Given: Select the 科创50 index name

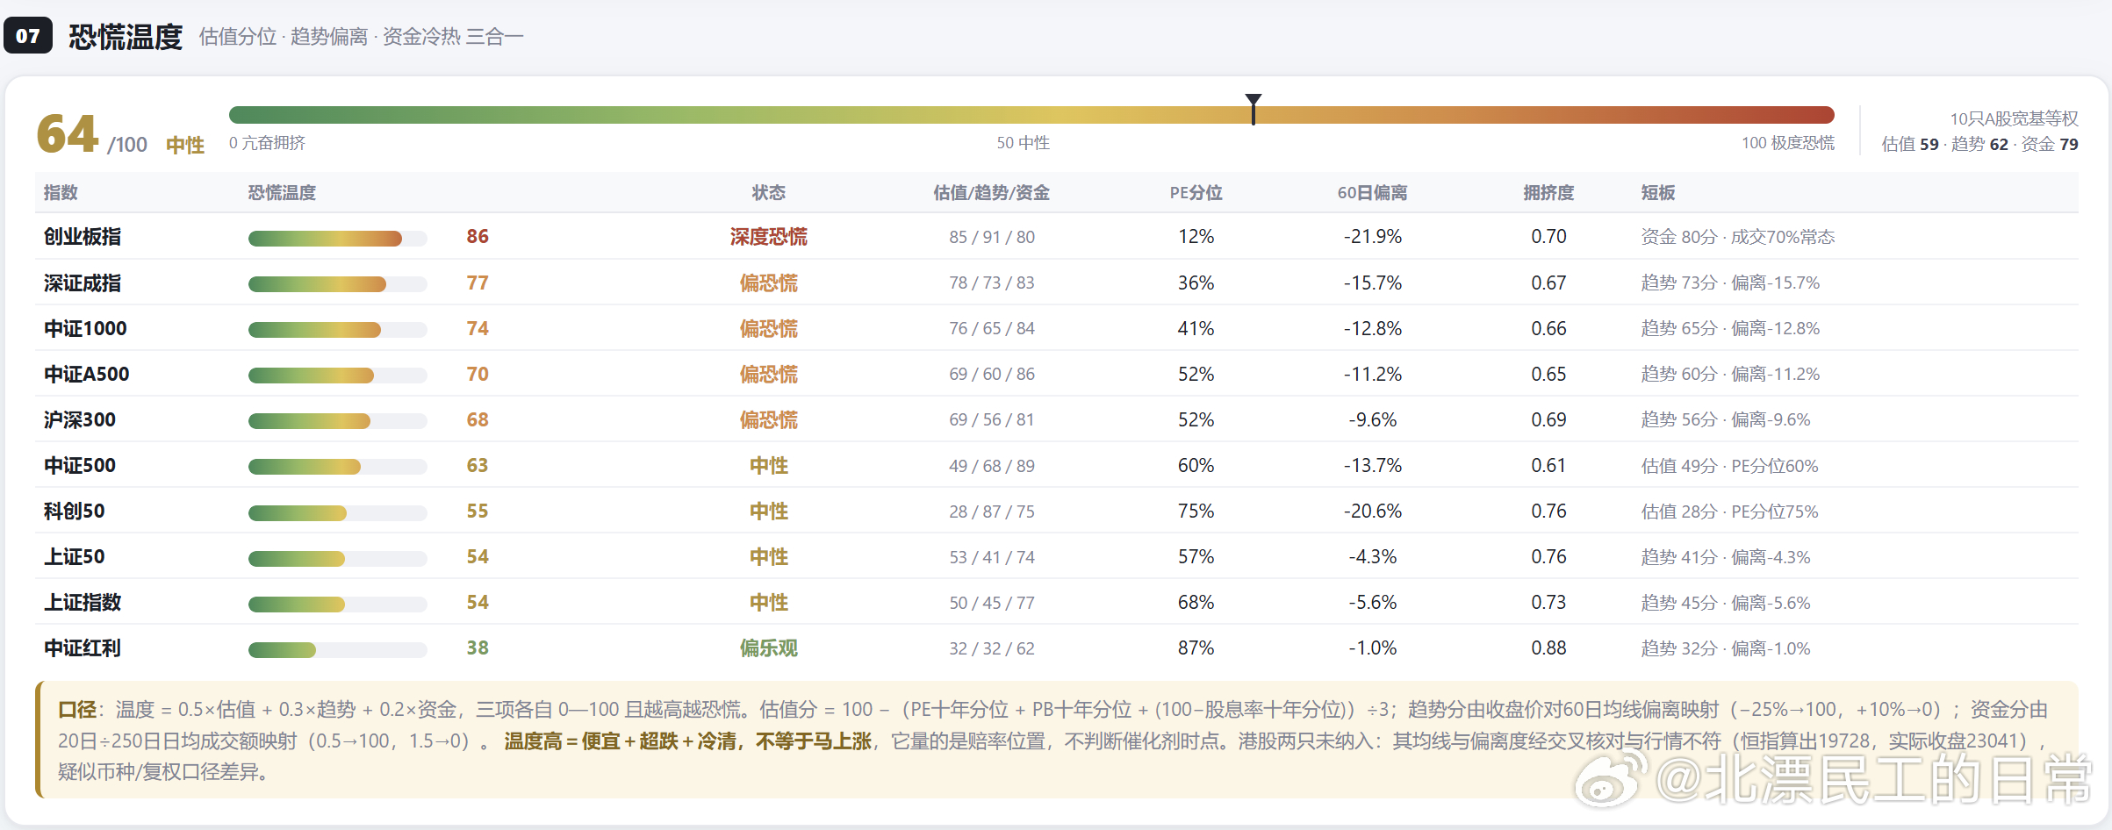Looking at the screenshot, I should [75, 512].
